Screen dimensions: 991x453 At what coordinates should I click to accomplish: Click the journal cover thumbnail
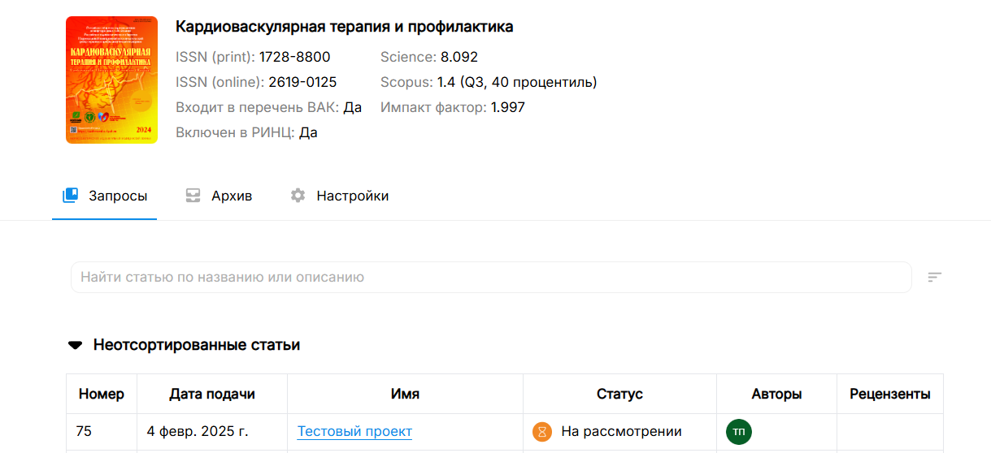[111, 80]
